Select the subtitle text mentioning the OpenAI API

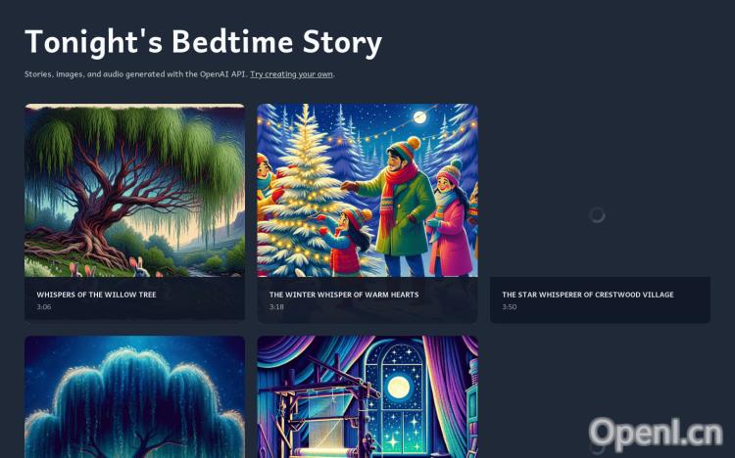pos(179,74)
